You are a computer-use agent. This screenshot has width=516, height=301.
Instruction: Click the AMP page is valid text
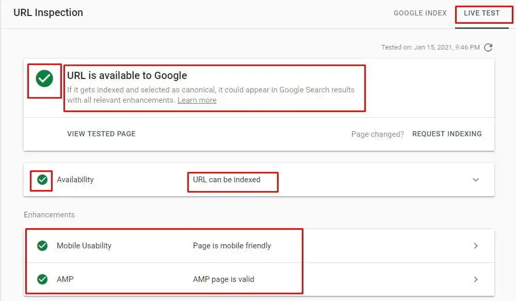(x=224, y=279)
